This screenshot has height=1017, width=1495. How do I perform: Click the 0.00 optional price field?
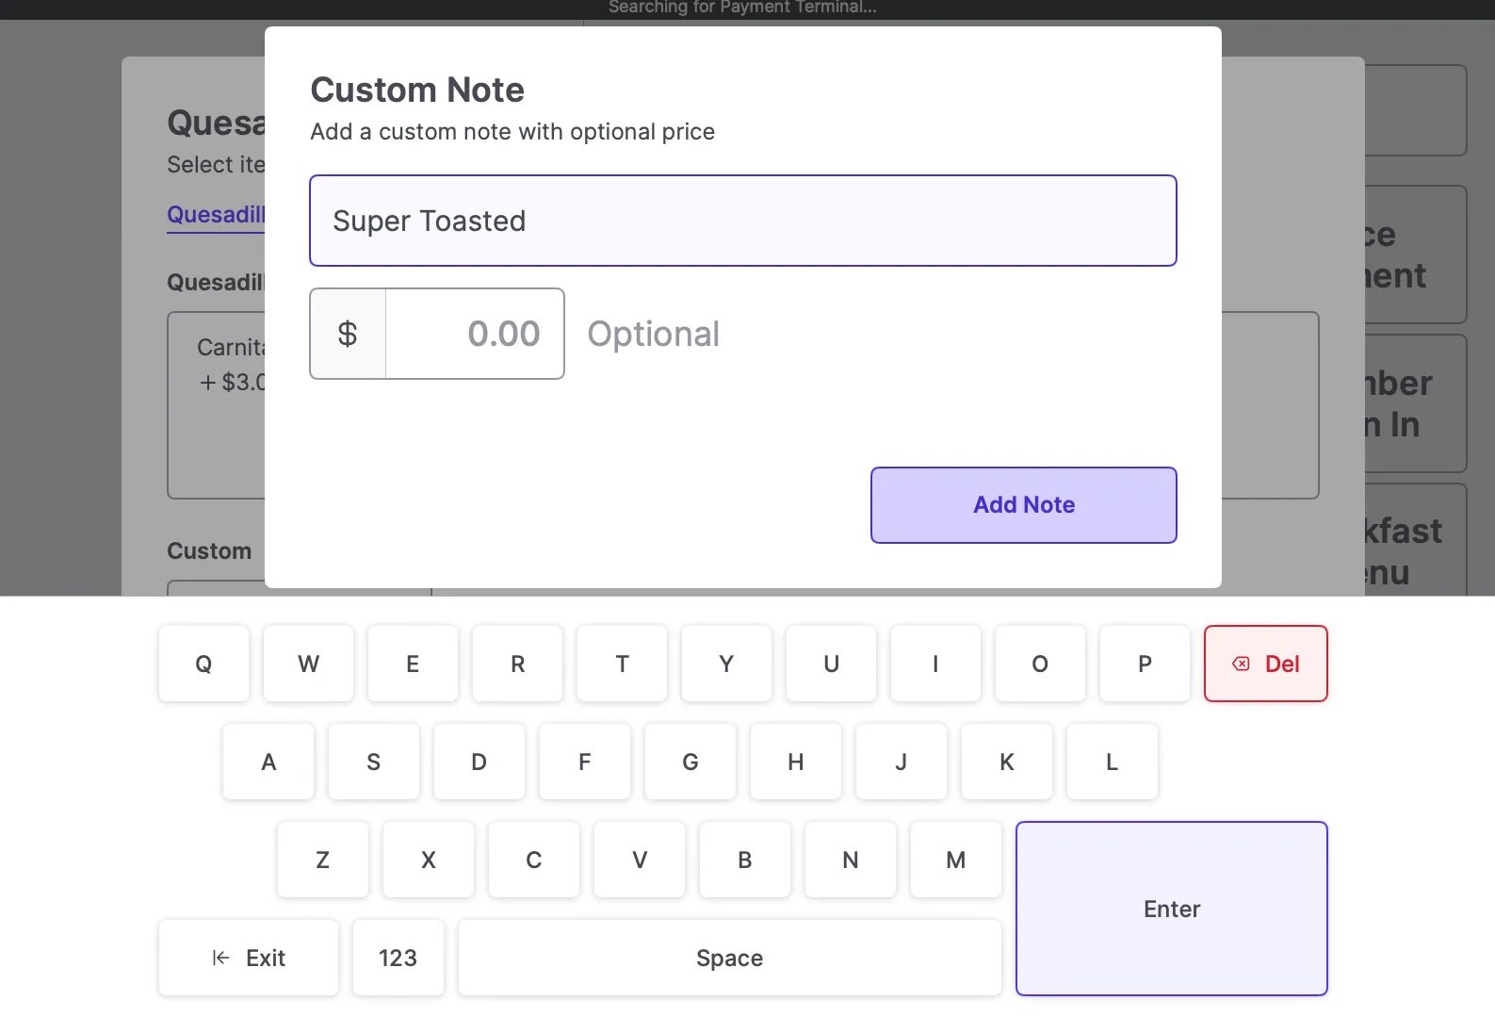[x=475, y=334]
